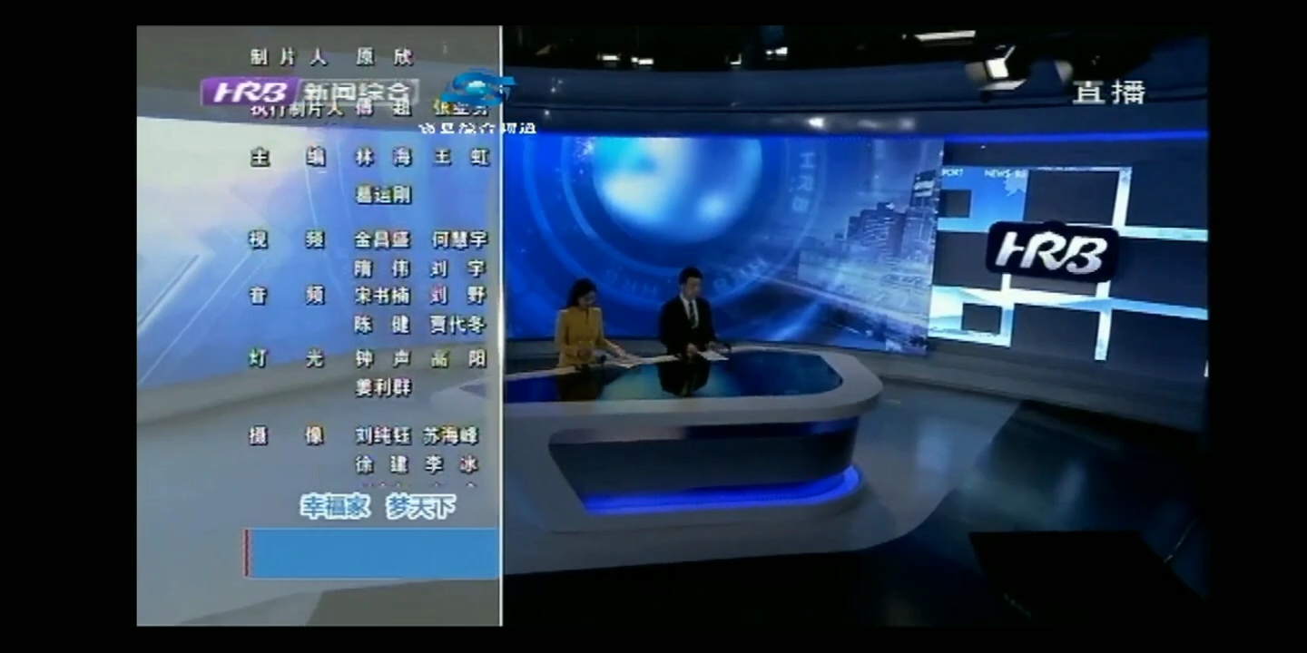
Task: Click the name 李冰 in credits
Action: (x=451, y=465)
